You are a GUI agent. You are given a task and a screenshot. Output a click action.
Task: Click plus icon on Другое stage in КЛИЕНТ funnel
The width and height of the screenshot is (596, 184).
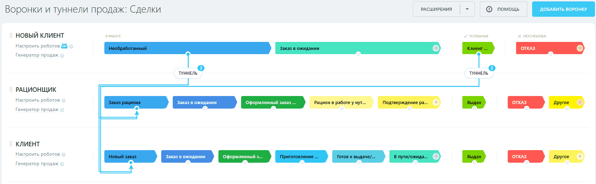tap(580, 156)
